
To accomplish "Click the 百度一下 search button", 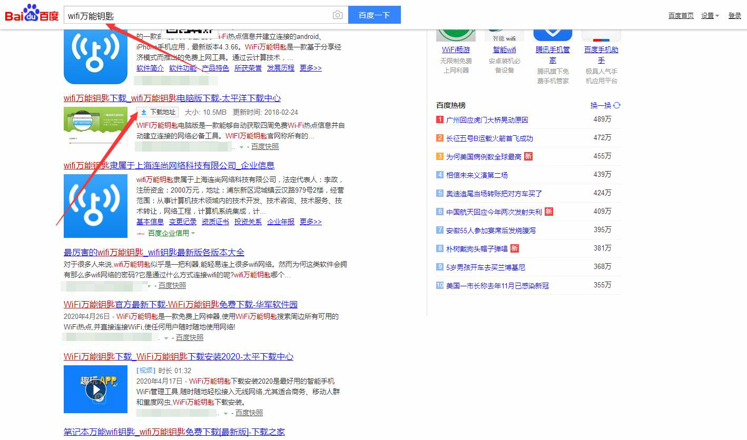I will click(375, 15).
